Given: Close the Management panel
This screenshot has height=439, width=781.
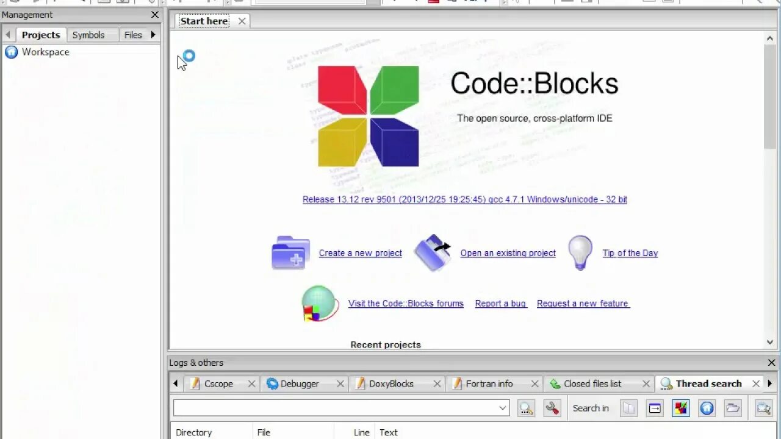Looking at the screenshot, I should coord(155,15).
